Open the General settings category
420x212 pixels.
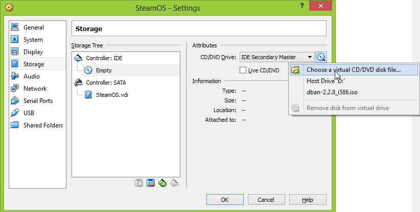coord(37,27)
